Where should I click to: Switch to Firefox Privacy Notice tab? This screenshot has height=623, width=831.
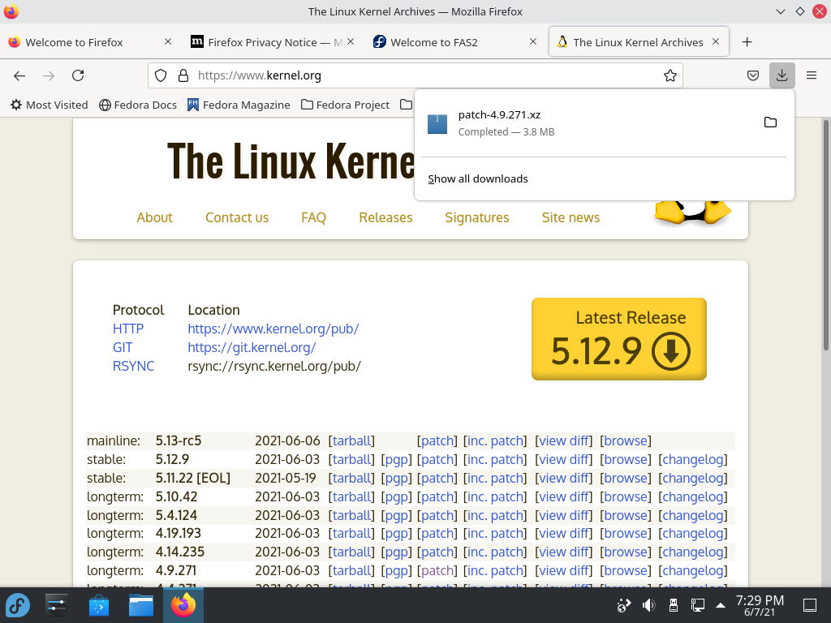pos(273,42)
